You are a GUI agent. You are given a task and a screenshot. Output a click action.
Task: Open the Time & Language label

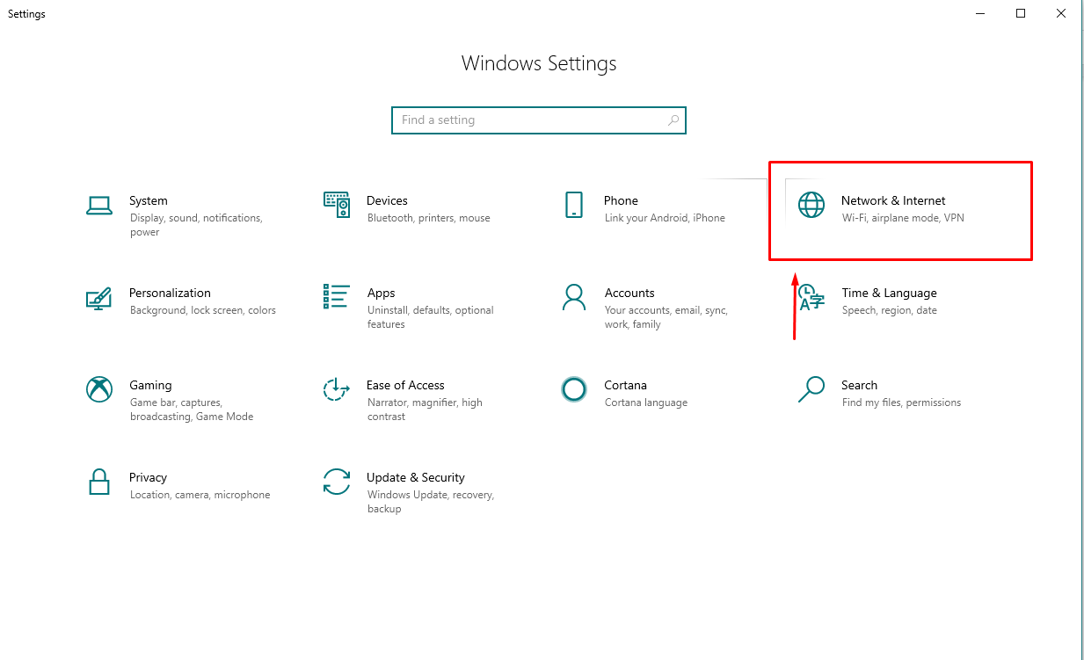(889, 293)
